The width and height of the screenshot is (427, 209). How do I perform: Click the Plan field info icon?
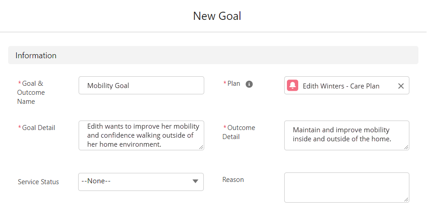(249, 84)
